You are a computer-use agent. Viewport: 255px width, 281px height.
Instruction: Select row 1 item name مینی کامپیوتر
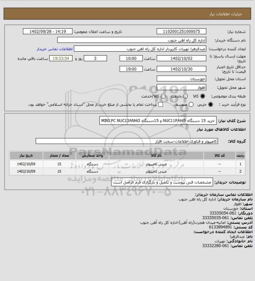coord(156,164)
